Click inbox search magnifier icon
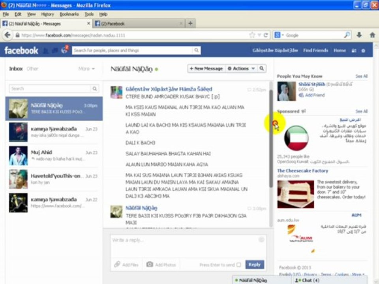The width and height of the screenshot is (379, 284). 94,89
